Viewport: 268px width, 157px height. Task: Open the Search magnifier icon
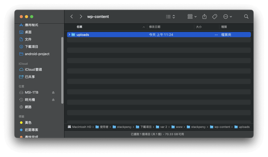[x=246, y=17]
